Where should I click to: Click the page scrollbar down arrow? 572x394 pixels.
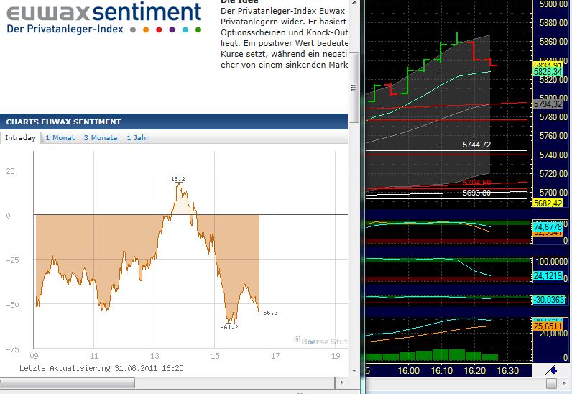click(354, 370)
